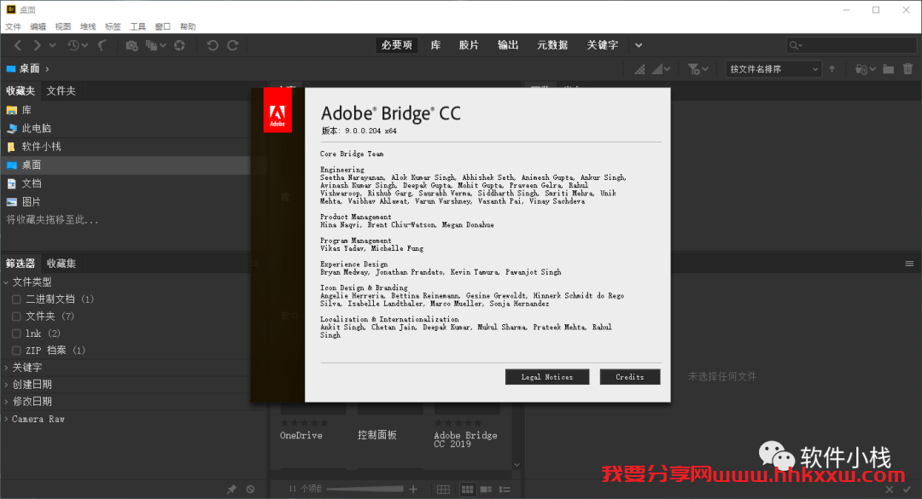Open the 窗口 menu

point(163,26)
